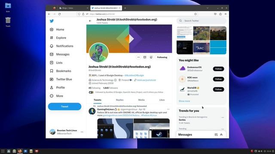
Task: Open Joshua Strobl's profile avatar picture
Action: (x=98, y=52)
